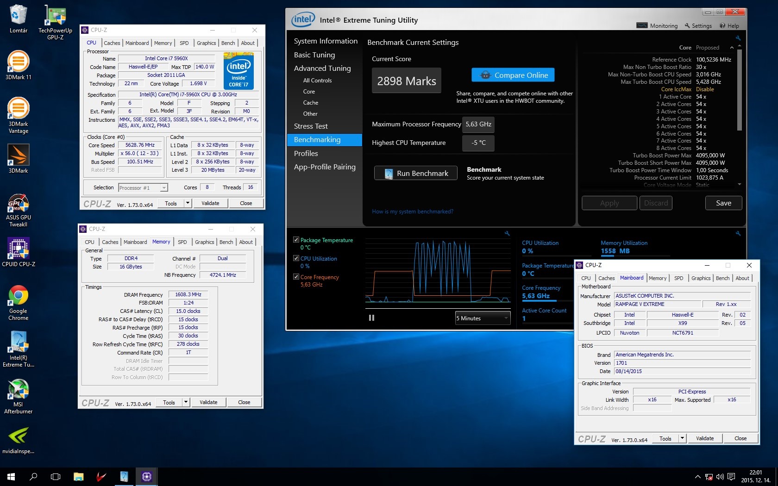Disable the Core Frequency checkbox
778x486 pixels.
(296, 277)
